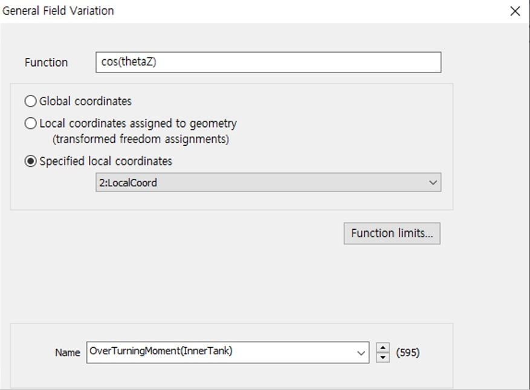Click the chevron arrow of LocalCoord dropdown
The width and height of the screenshot is (530, 390).
tap(432, 183)
